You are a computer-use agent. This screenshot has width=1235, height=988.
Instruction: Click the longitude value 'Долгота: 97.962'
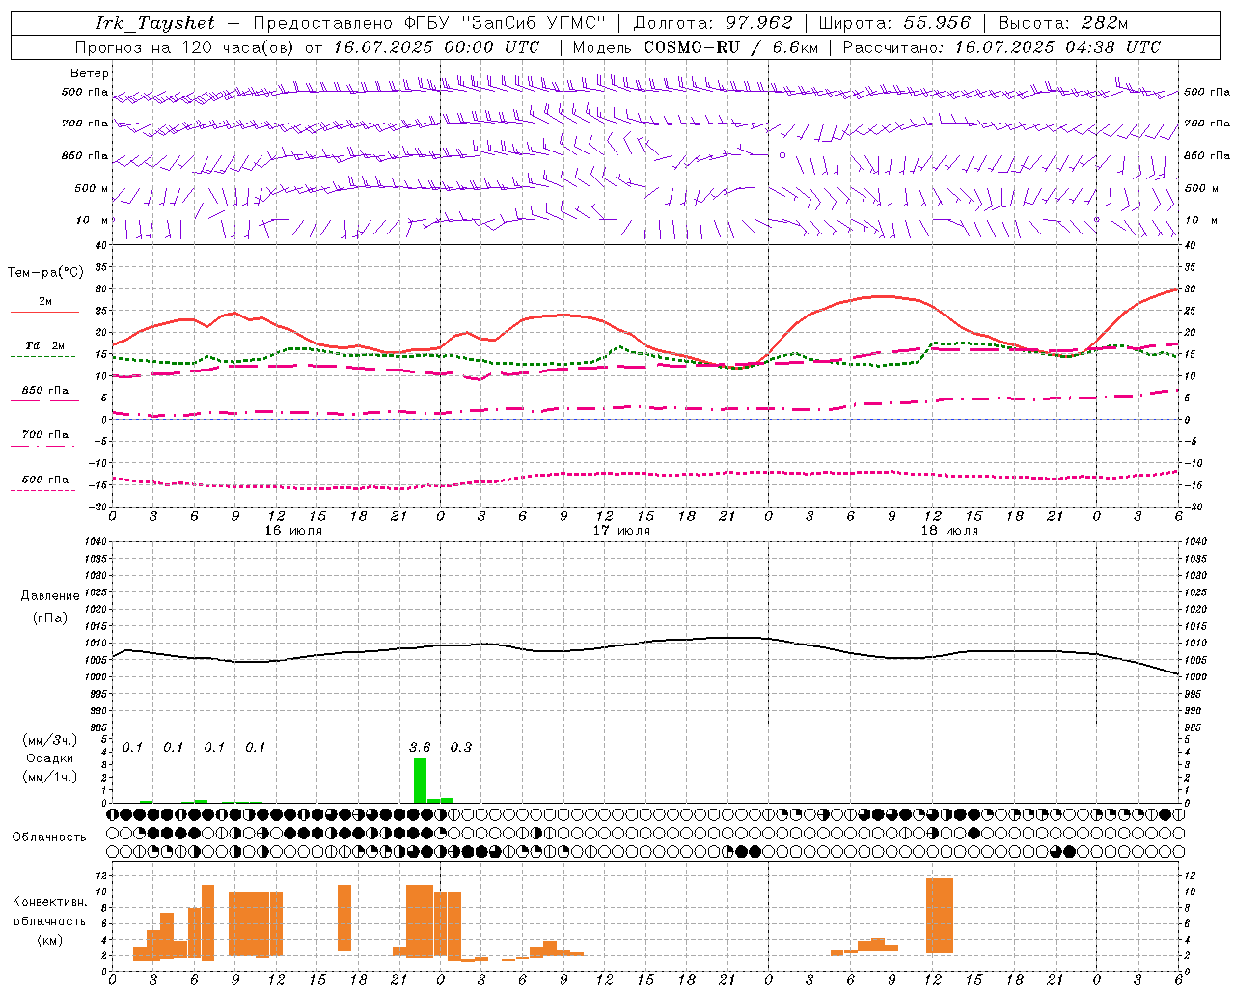coord(712,23)
